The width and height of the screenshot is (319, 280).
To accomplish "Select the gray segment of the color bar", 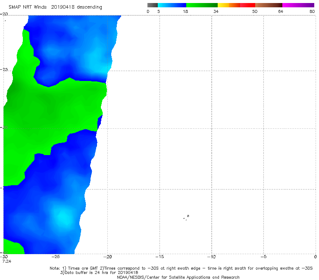I will [153, 5].
